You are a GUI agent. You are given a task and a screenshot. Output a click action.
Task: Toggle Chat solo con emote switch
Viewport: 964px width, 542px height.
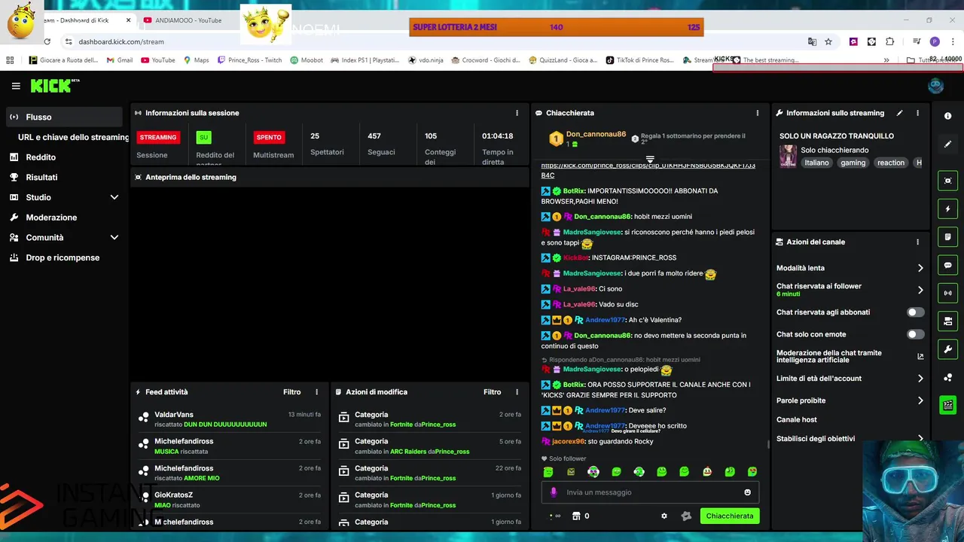[x=915, y=334]
